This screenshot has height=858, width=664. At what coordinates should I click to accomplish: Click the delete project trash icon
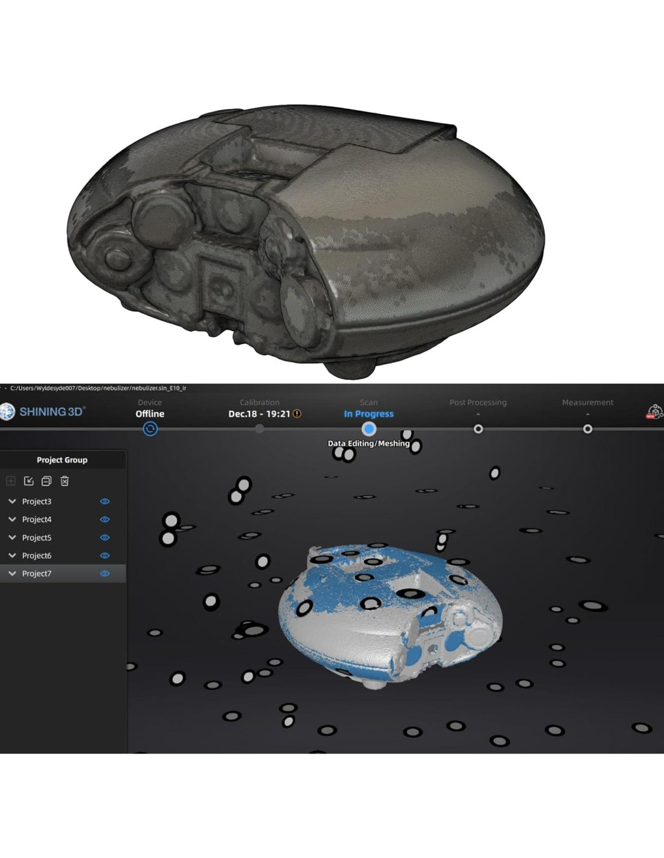pyautogui.click(x=65, y=481)
